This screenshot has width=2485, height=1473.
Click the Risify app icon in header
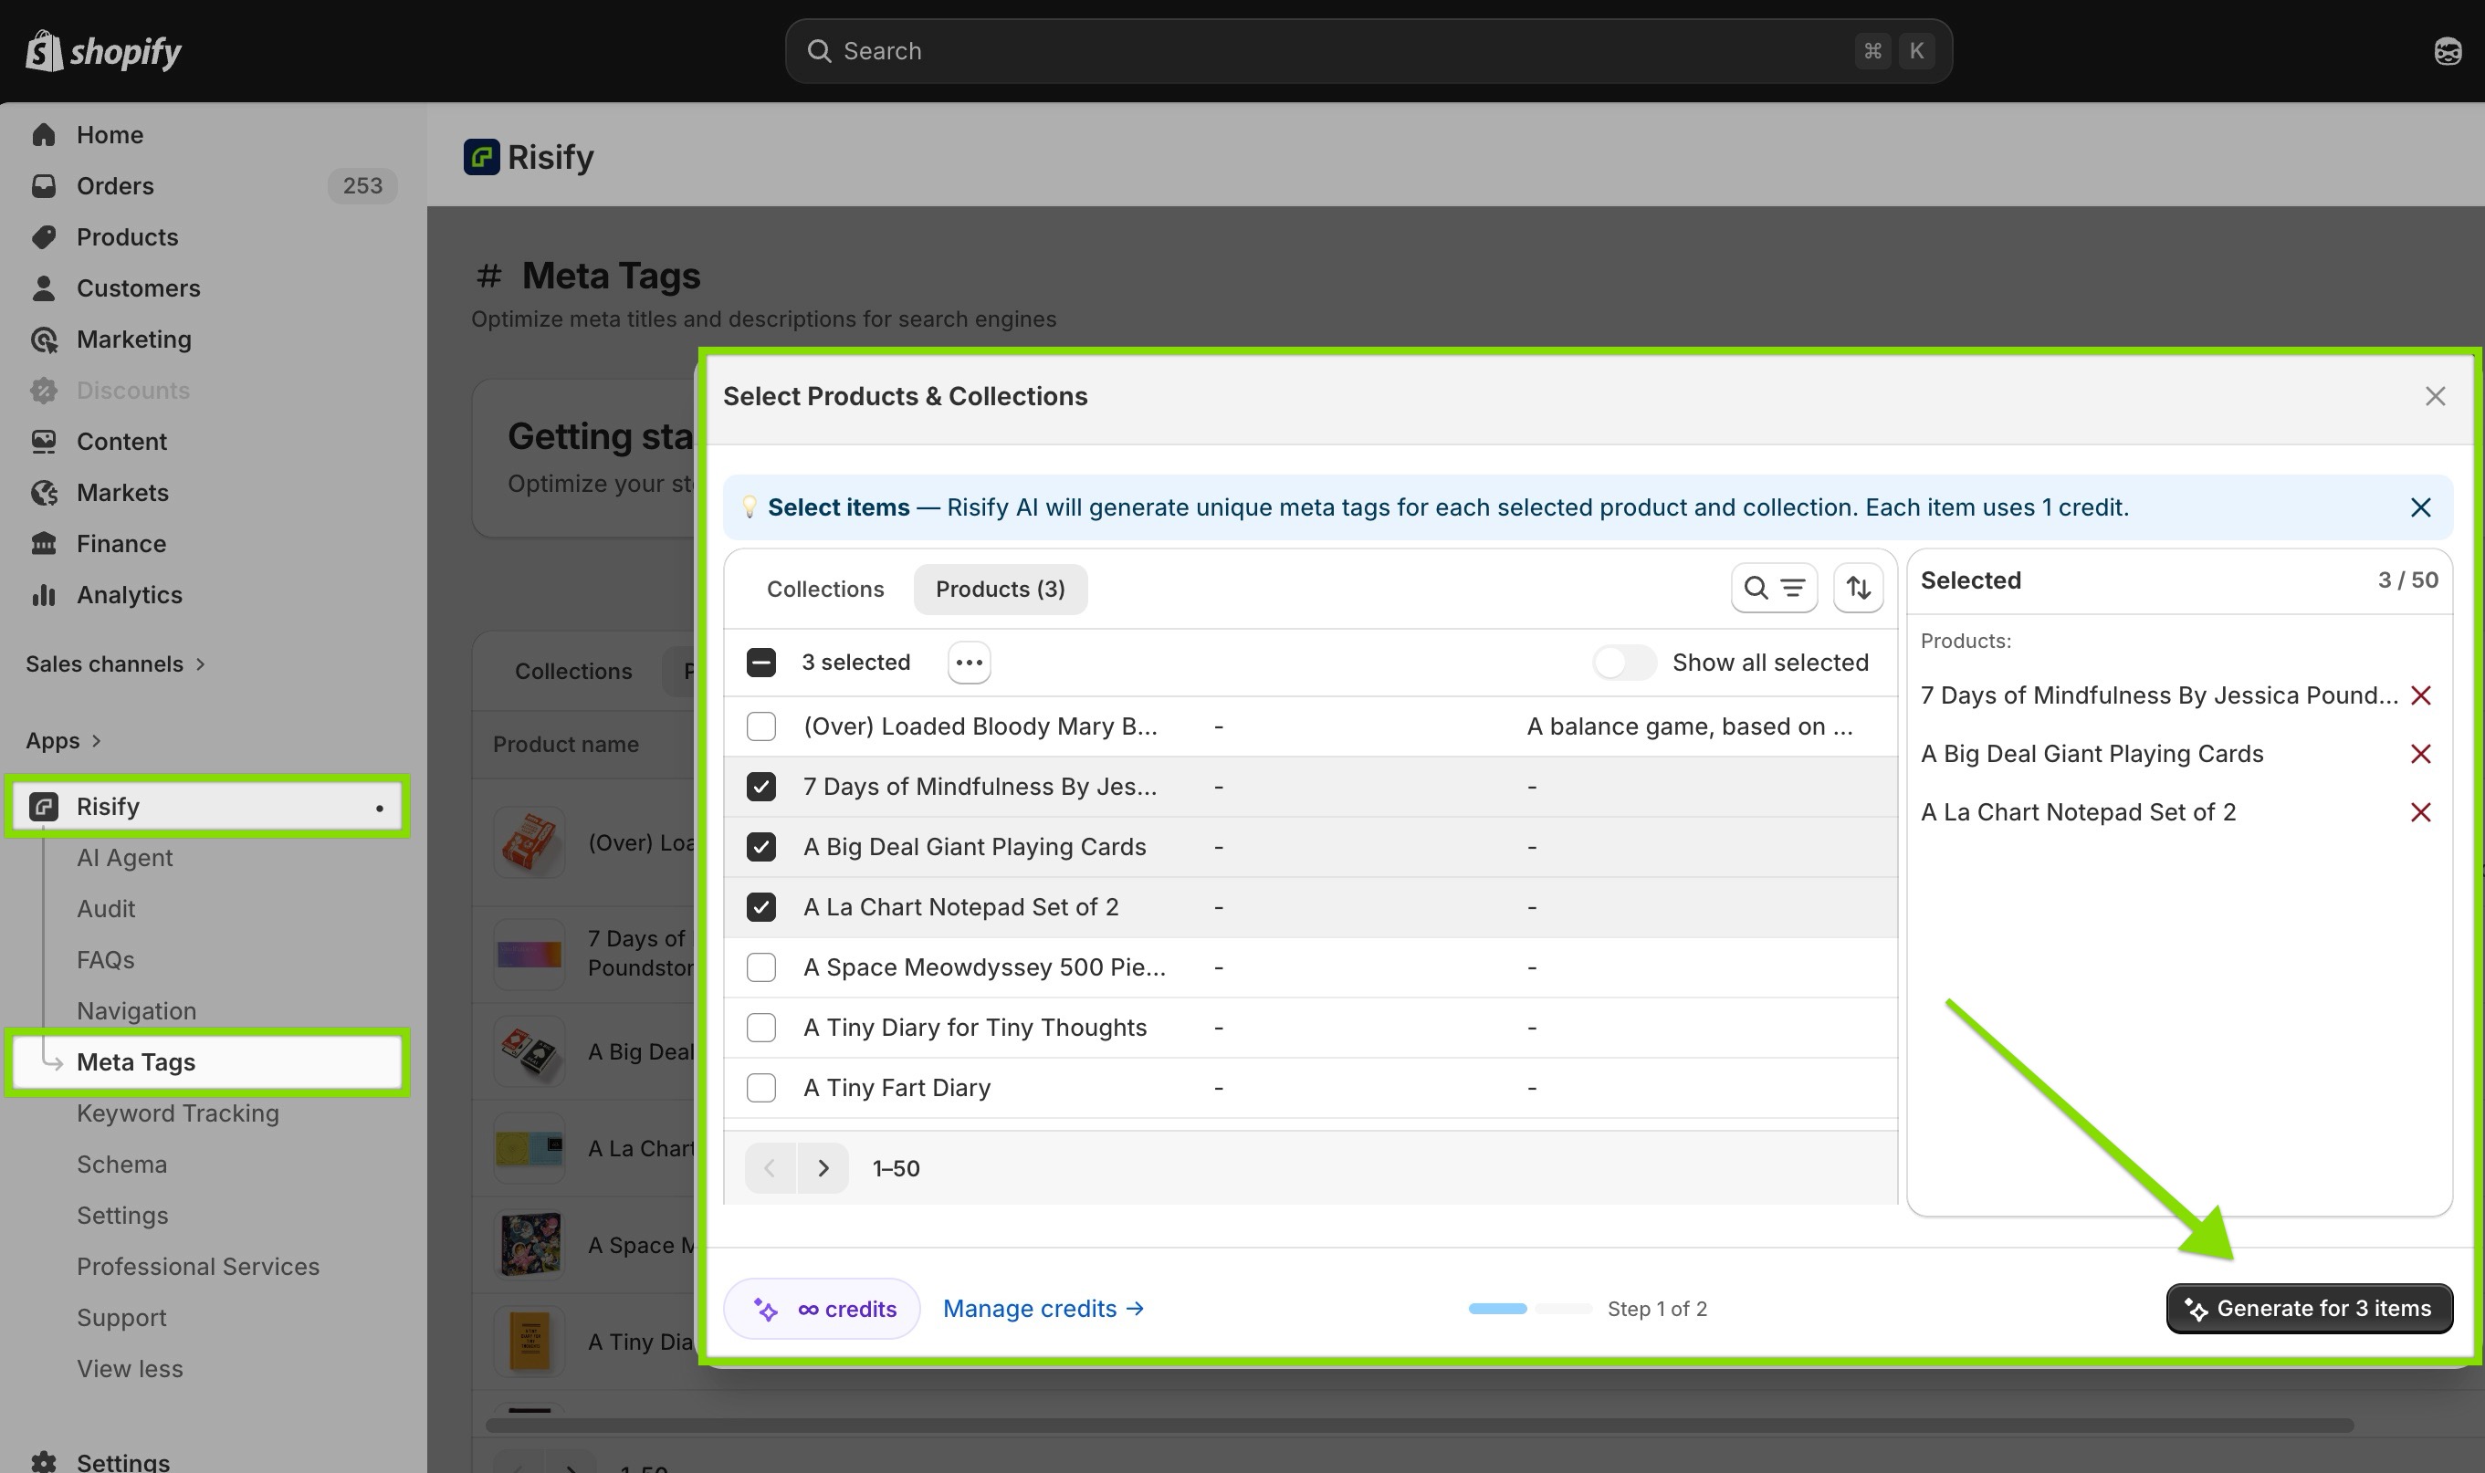click(481, 157)
